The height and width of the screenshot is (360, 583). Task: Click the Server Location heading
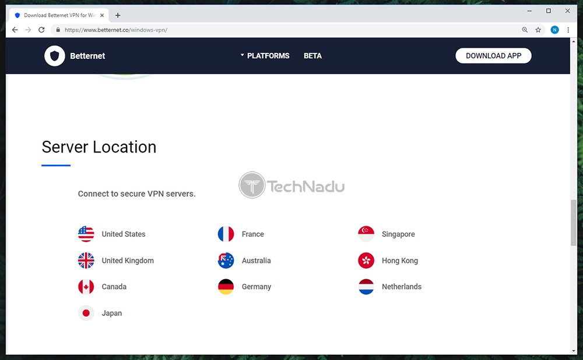99,147
